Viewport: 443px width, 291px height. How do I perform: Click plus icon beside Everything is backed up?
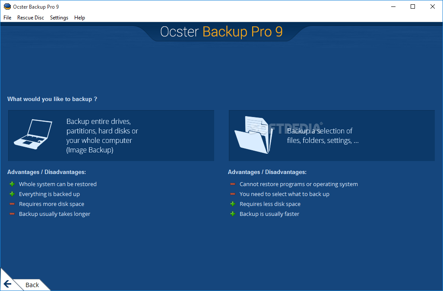tap(12, 194)
